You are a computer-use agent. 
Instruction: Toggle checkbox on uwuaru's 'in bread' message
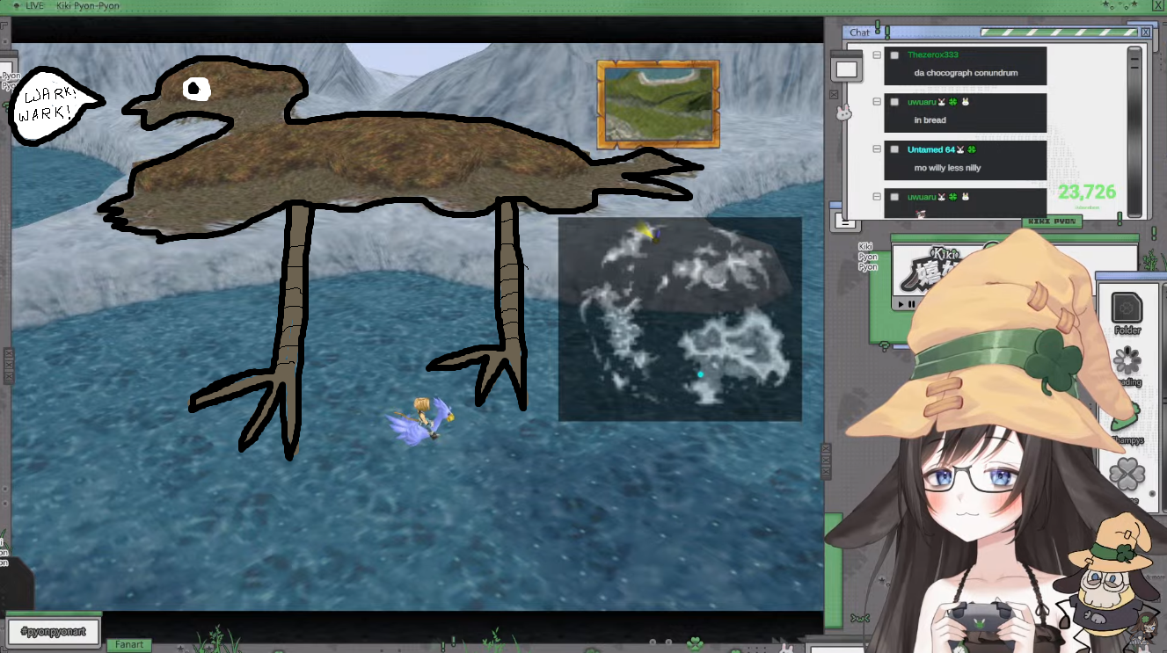click(x=894, y=103)
